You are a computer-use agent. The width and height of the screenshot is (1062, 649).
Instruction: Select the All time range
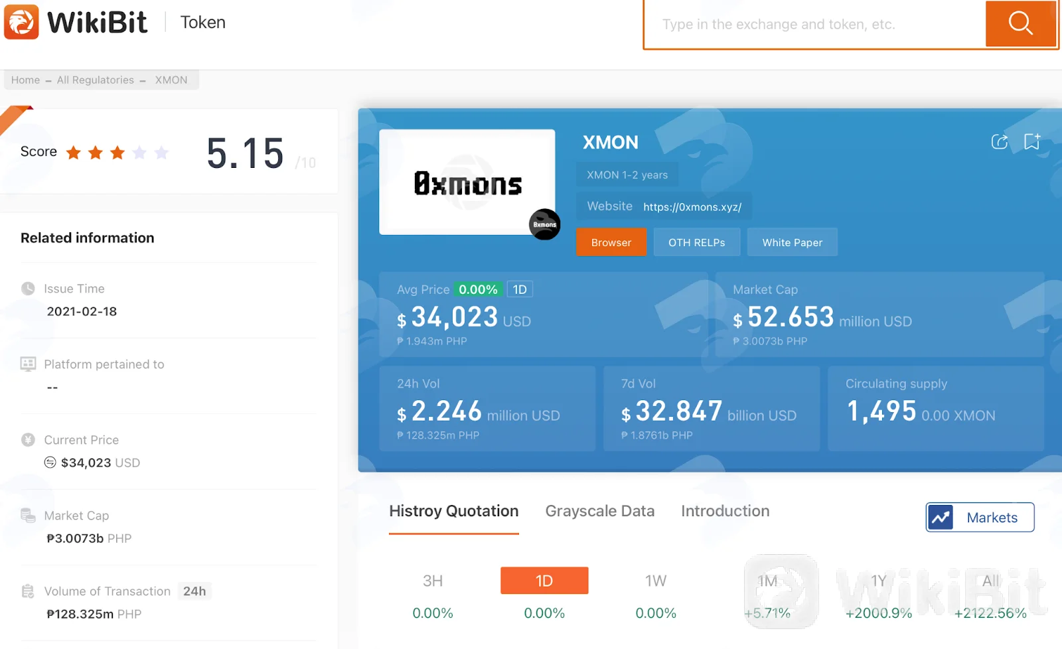990,581
